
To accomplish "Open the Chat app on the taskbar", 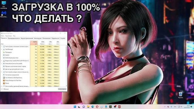I will (84, 107).
